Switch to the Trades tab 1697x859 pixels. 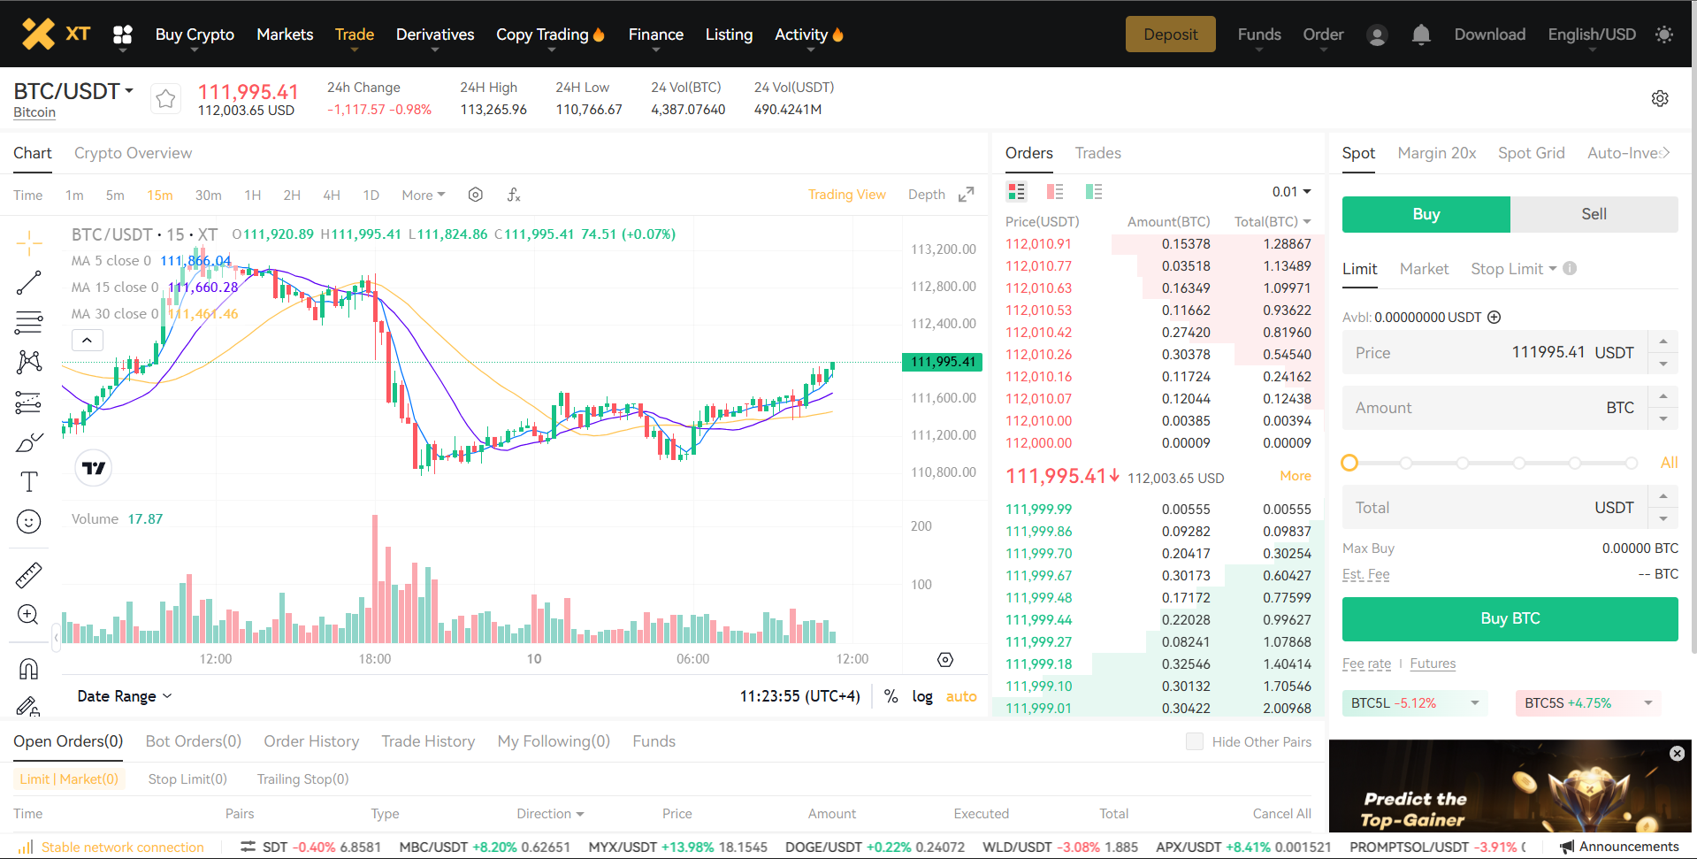1097,153
